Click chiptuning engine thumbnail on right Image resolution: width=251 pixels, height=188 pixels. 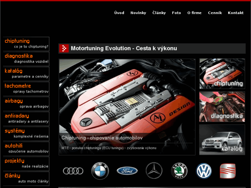[x=222, y=73]
